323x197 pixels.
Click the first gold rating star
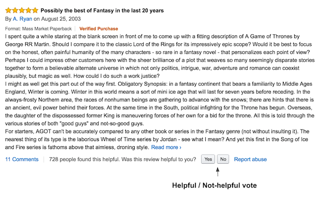8,10
